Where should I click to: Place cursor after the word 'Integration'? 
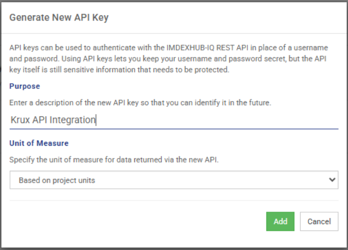coord(96,120)
